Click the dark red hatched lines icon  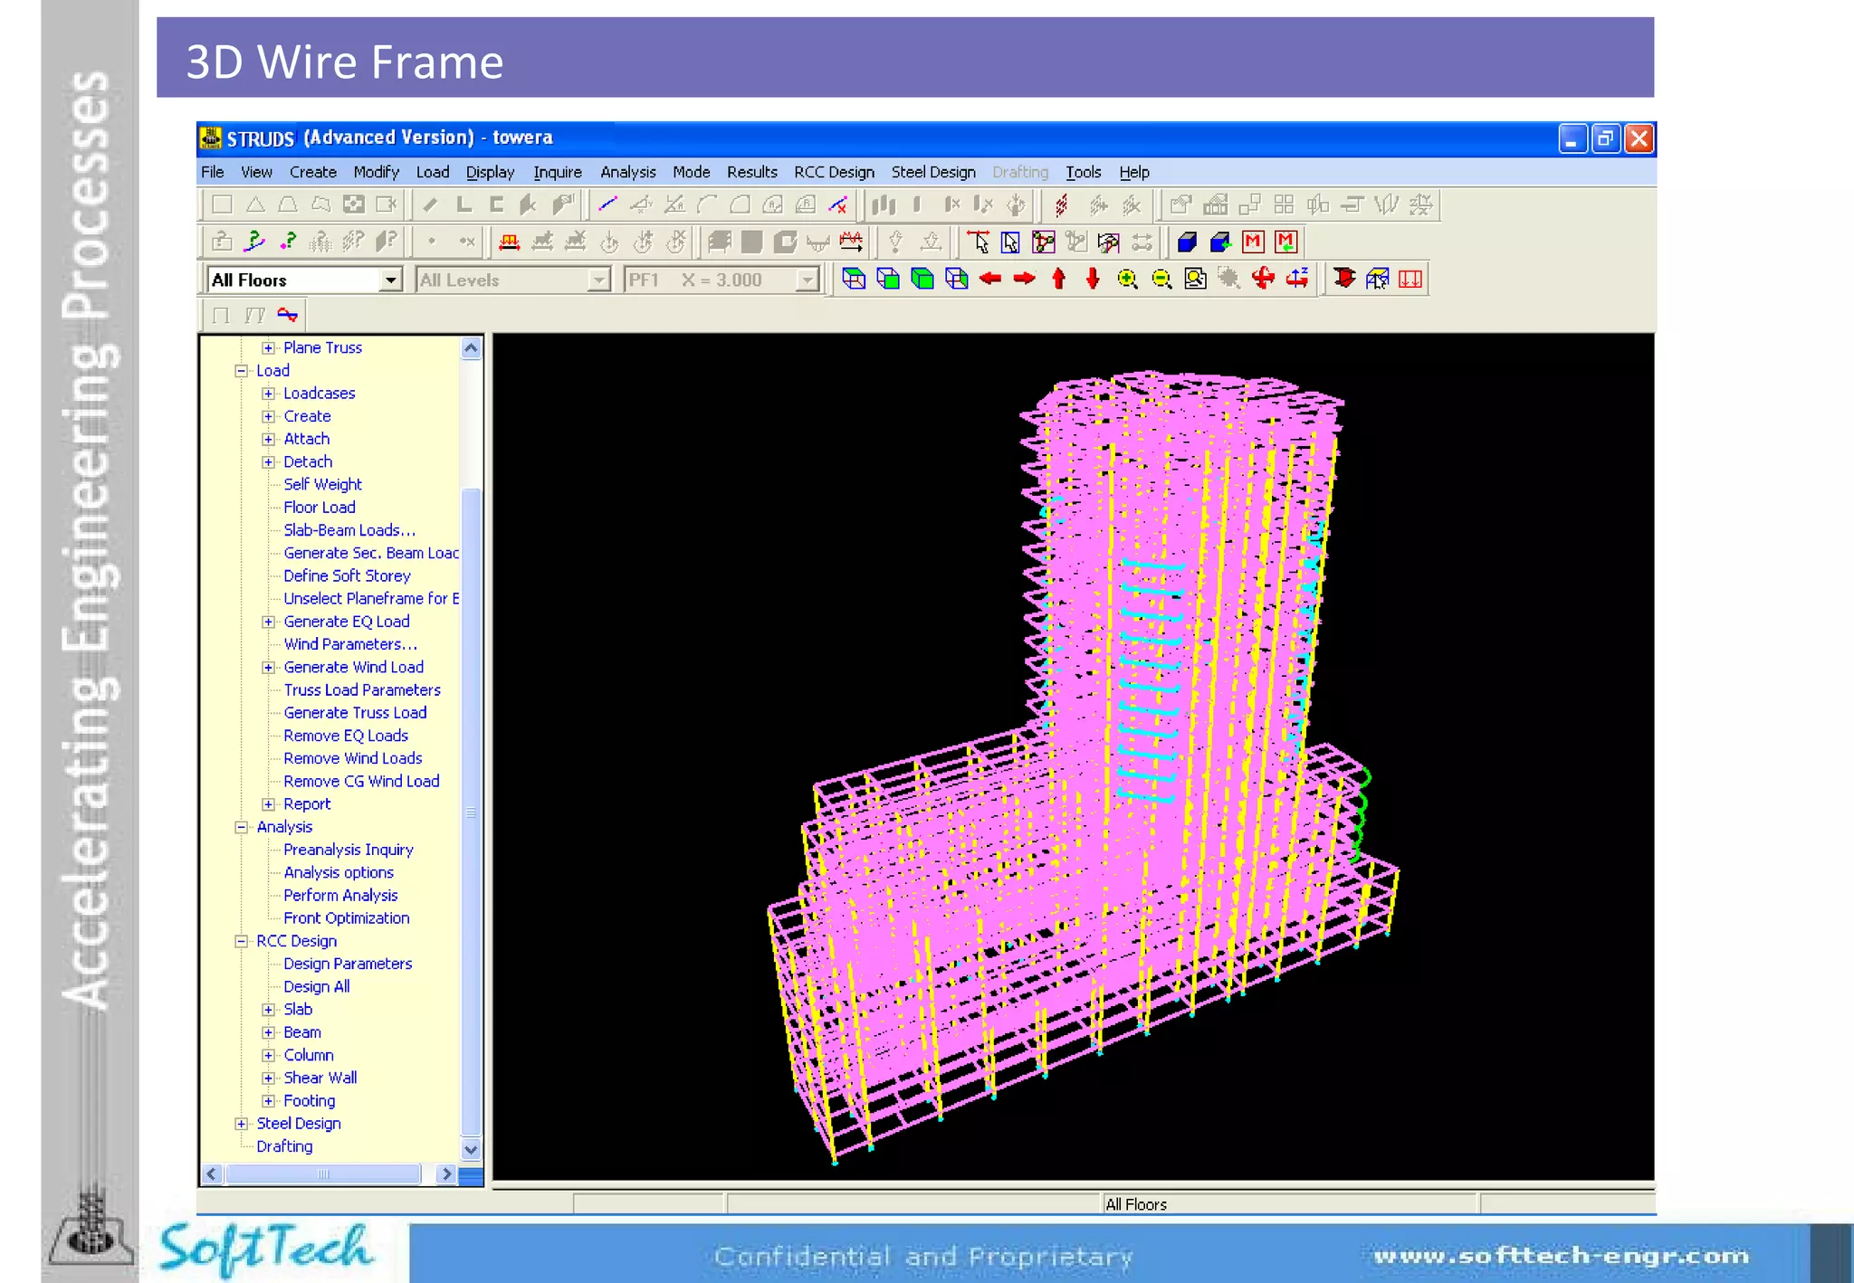[1061, 204]
